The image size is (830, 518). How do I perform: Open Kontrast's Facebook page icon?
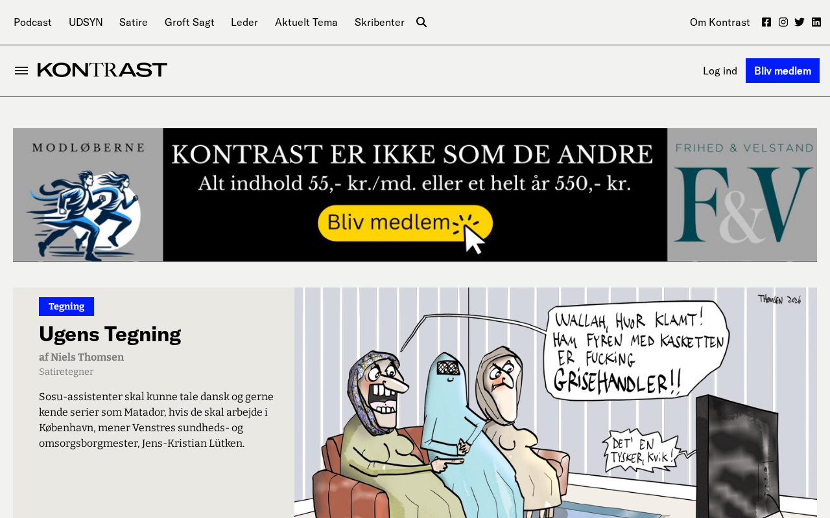[x=766, y=22]
